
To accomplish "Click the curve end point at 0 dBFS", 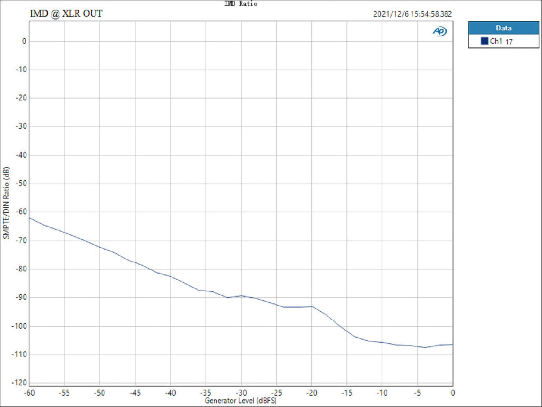I will coord(452,344).
